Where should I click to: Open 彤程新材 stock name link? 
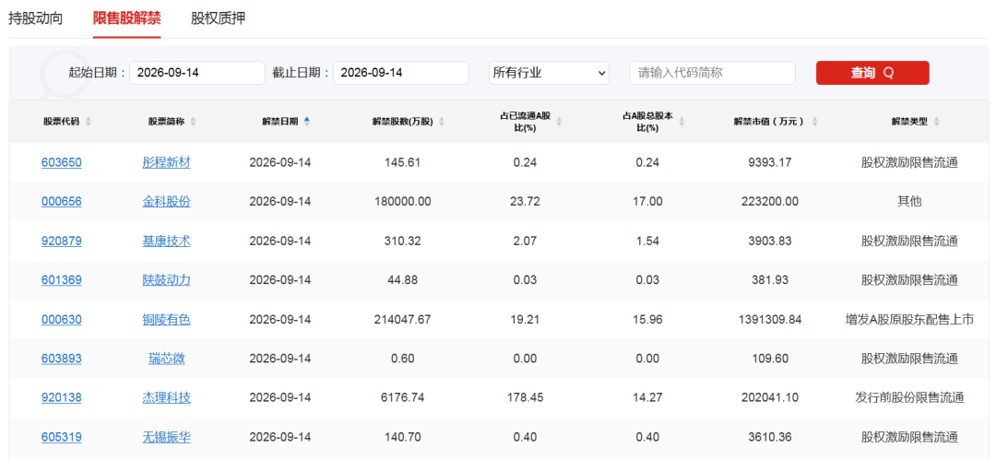[166, 162]
